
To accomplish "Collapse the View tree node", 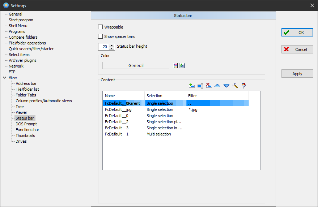I will 4,78.
